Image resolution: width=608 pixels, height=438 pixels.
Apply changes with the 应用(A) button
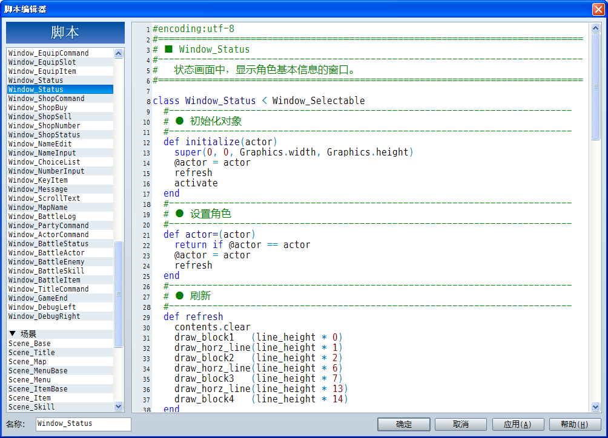pyautogui.click(x=518, y=424)
